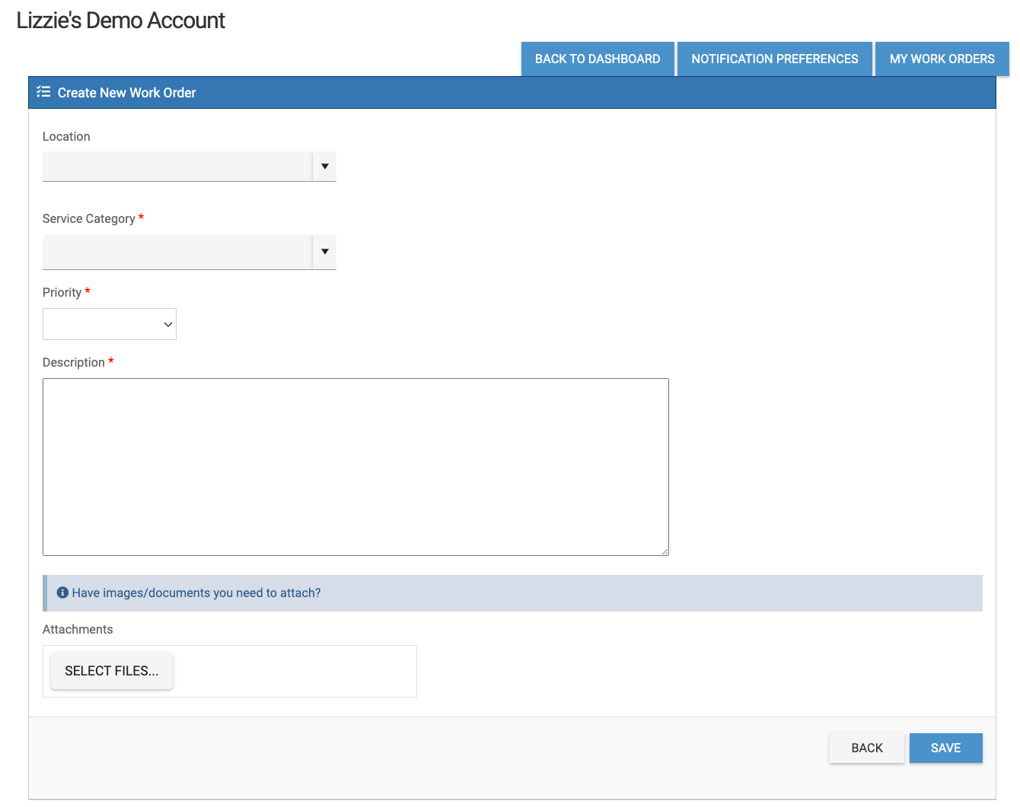This screenshot has height=807, width=1020.
Task: Open Notification Preferences
Action: click(x=774, y=59)
